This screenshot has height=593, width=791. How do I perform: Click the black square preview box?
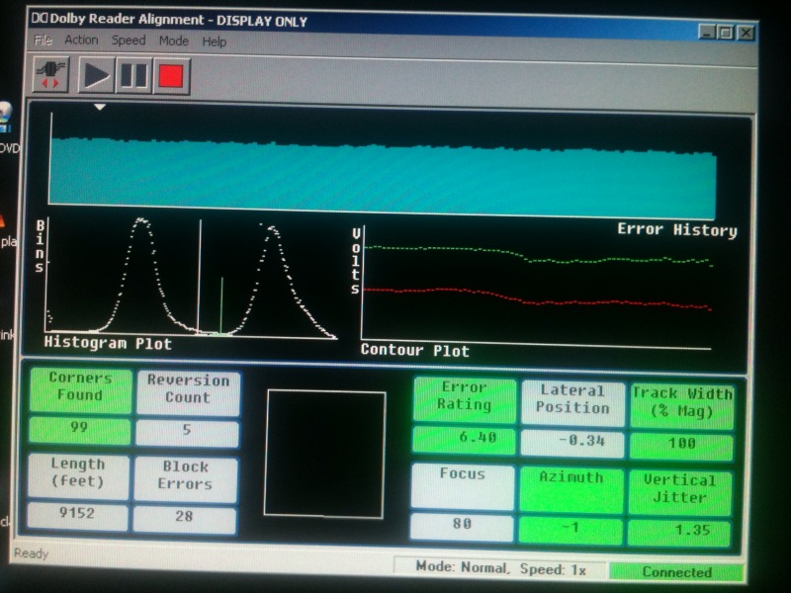[325, 453]
